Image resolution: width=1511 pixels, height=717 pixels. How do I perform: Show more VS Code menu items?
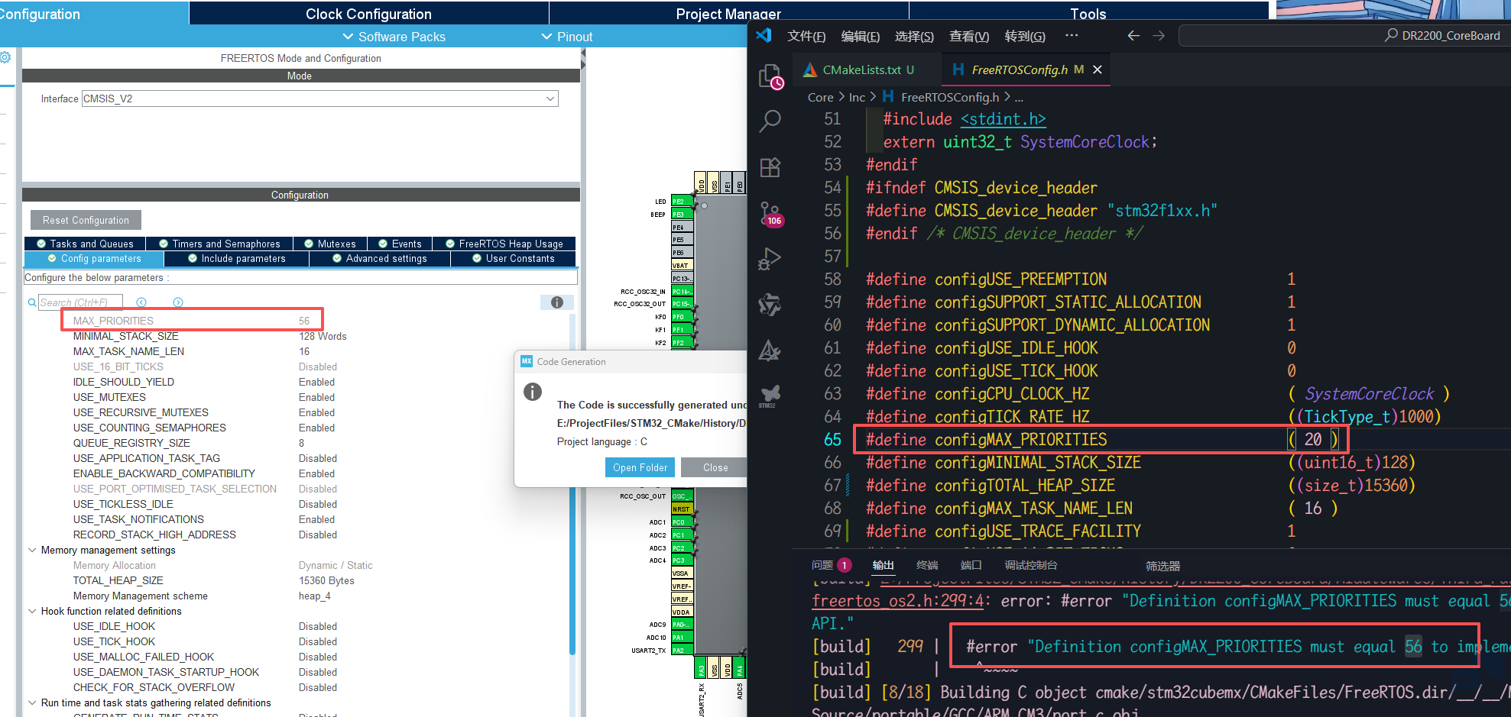click(x=1072, y=35)
